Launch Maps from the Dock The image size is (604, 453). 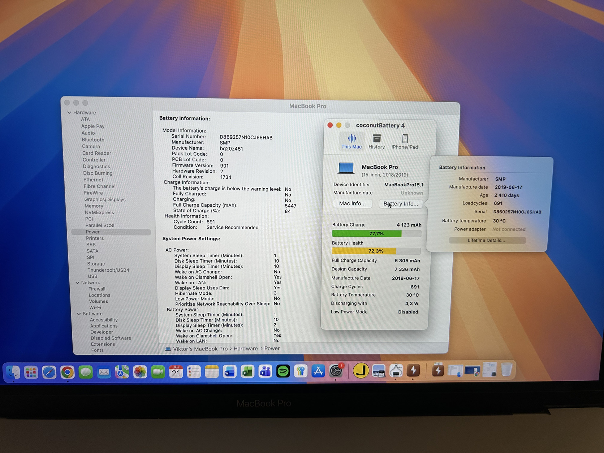(122, 372)
